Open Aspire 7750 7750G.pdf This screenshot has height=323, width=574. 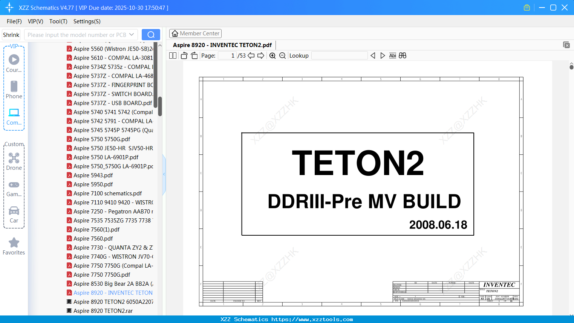[98, 275]
